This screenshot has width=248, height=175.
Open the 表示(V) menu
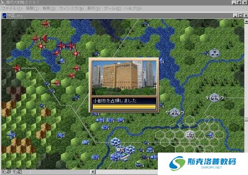pos(93,9)
